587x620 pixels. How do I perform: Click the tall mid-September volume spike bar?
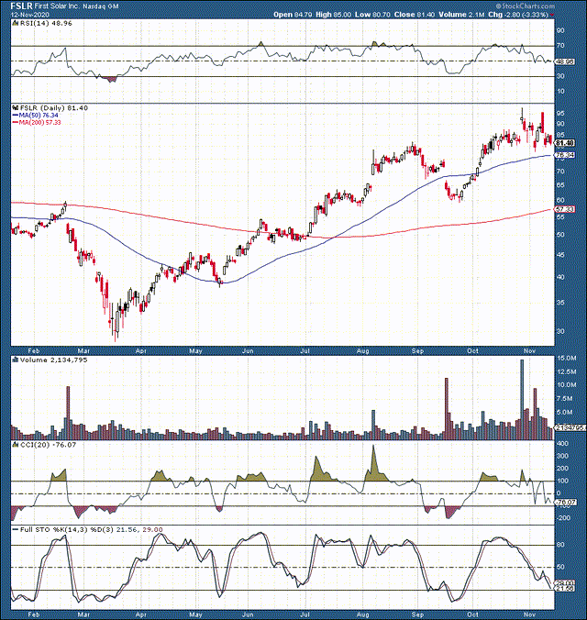(447, 409)
